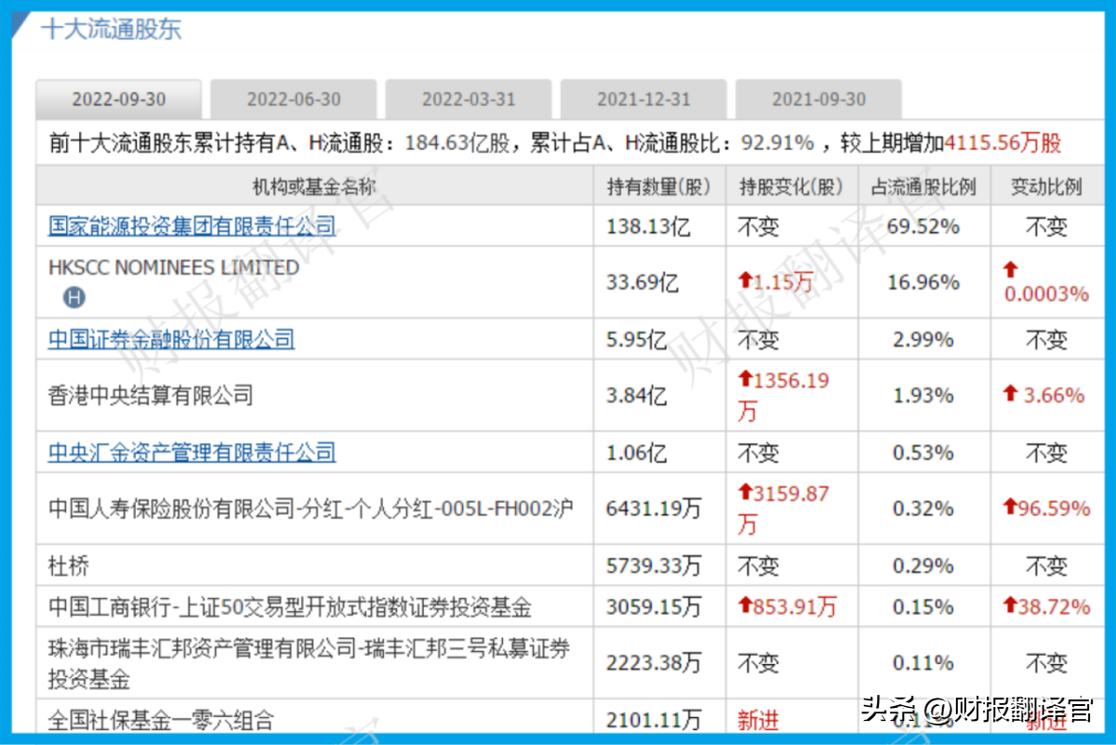Screen dimensions: 1116x745
Task: Click the 16.96% circulation ratio
Action: click(x=923, y=282)
